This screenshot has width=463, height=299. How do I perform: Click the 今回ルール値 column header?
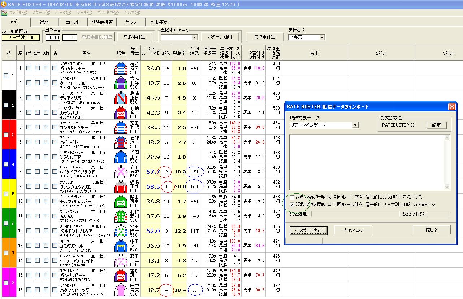tap(151, 53)
